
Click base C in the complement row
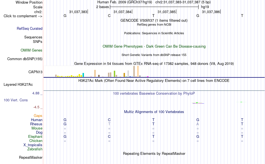coord(109,16)
